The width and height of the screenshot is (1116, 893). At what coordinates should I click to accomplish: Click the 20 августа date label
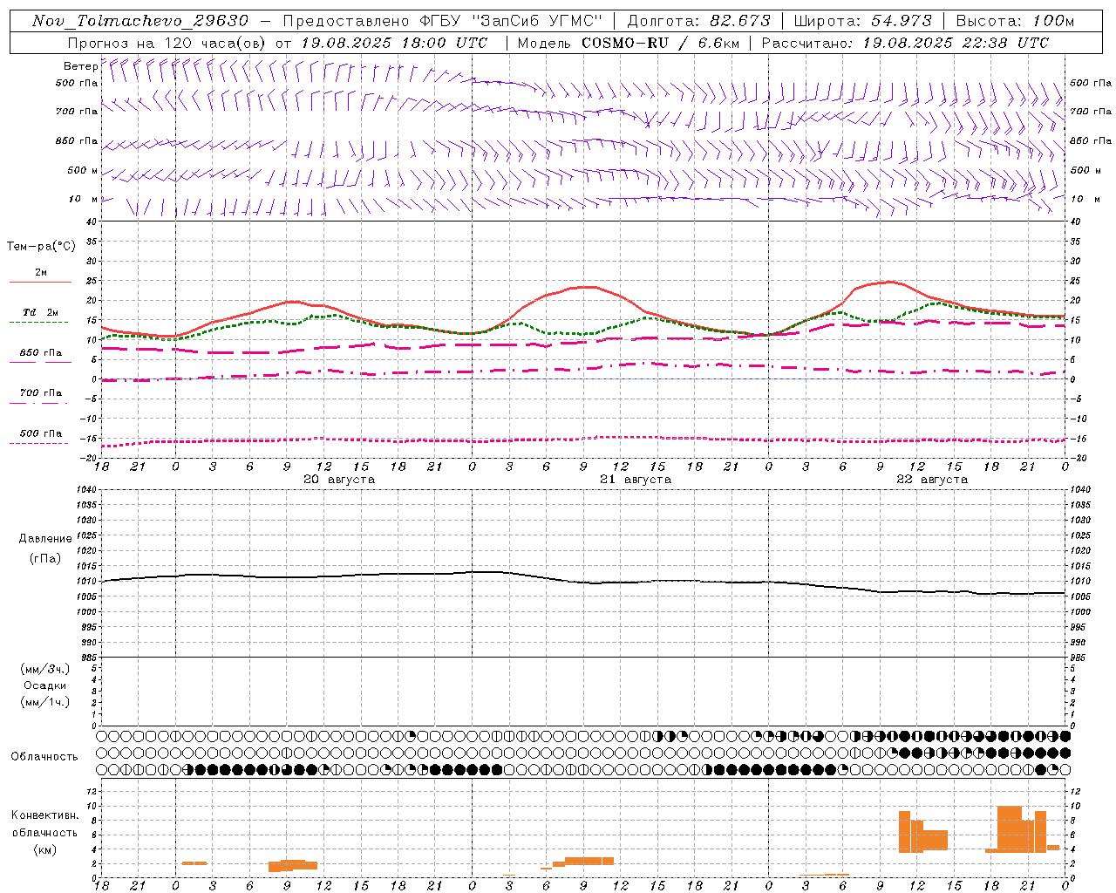(x=339, y=480)
